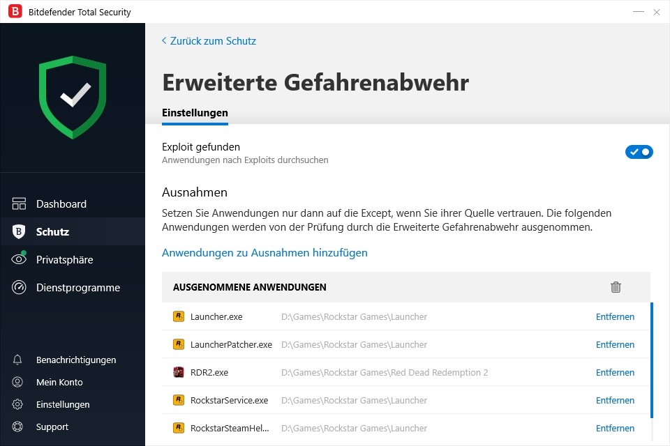This screenshot has width=670, height=446.
Task: Click the Rockstar icon beside RockstarSteamHel...
Action: click(x=178, y=428)
